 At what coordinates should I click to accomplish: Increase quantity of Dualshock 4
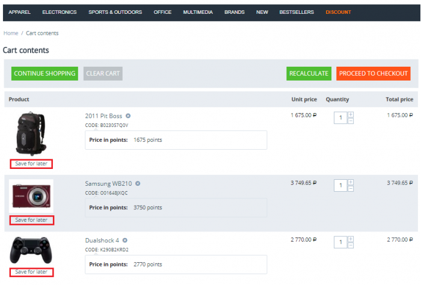pyautogui.click(x=351, y=239)
